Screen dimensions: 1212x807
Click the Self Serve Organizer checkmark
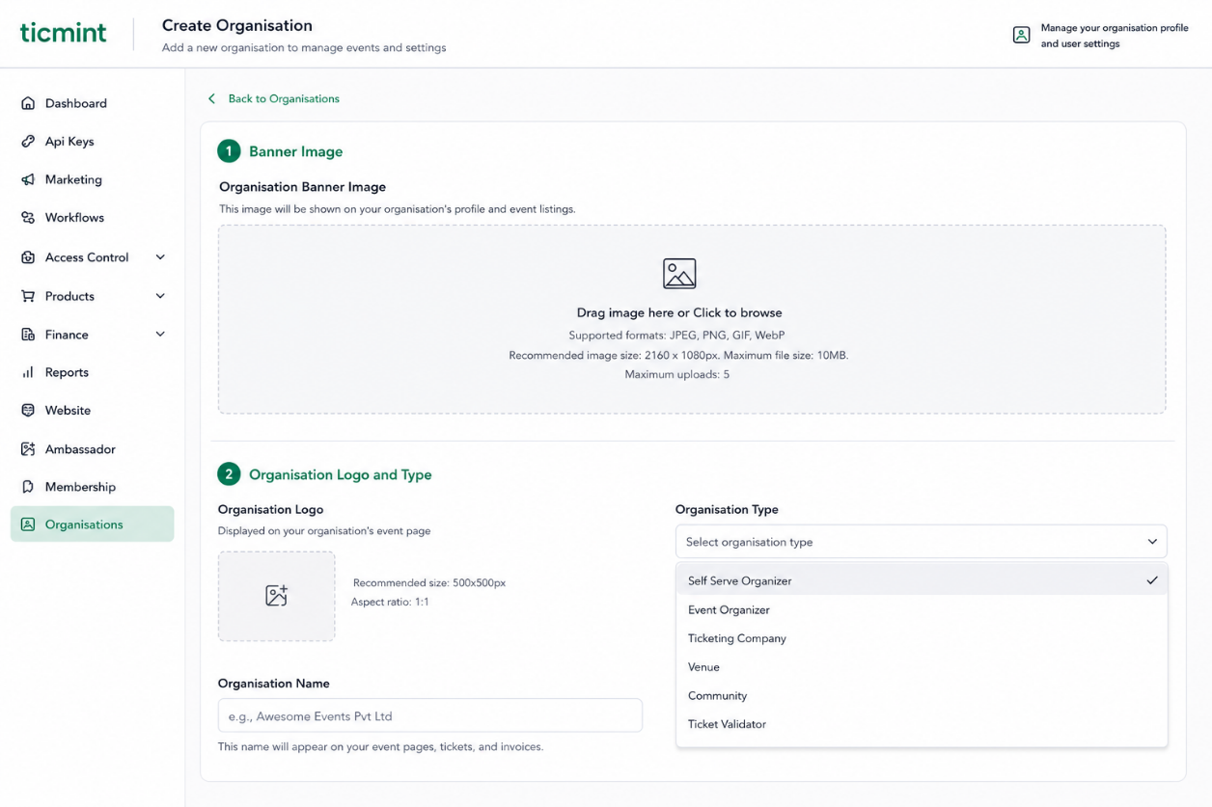pos(1152,580)
